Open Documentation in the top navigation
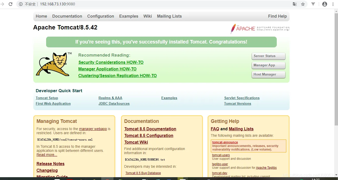The width and height of the screenshot is (338, 180). (67, 16)
